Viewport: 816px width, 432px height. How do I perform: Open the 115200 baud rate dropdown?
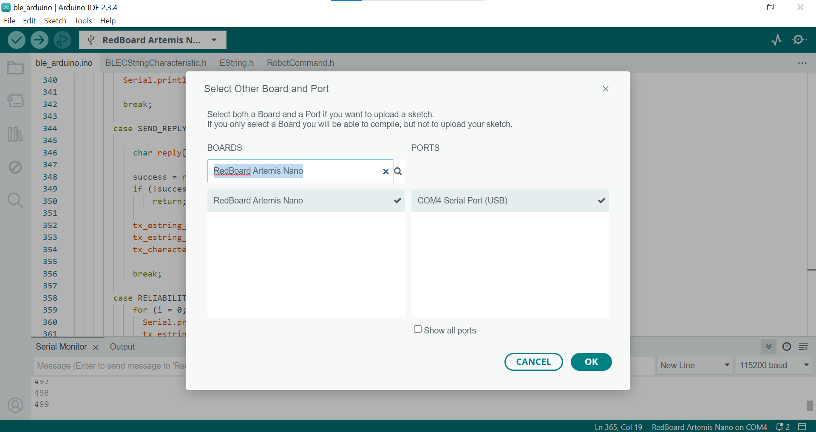(773, 365)
